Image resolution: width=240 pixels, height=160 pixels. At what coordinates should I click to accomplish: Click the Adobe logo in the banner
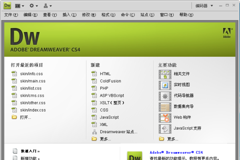pos(228,33)
